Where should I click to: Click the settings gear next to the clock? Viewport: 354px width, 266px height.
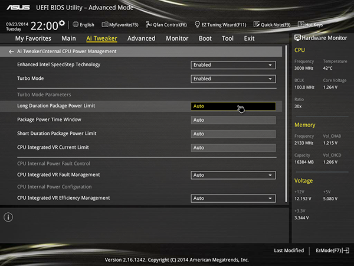click(x=62, y=23)
